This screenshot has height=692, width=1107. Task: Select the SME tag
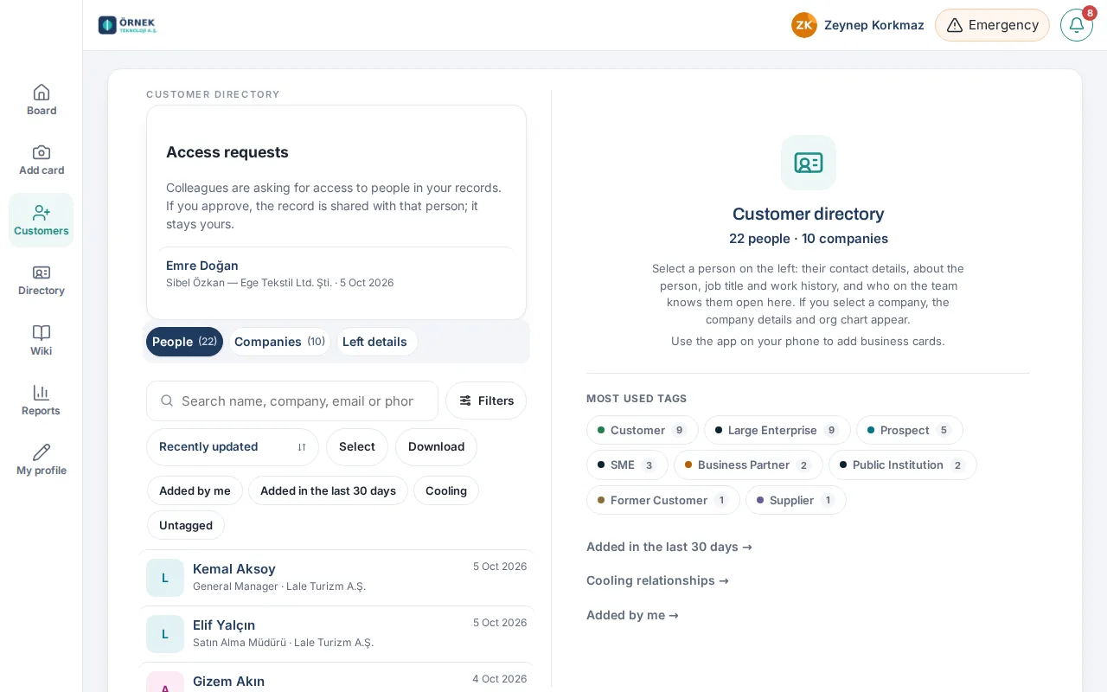pyautogui.click(x=627, y=465)
